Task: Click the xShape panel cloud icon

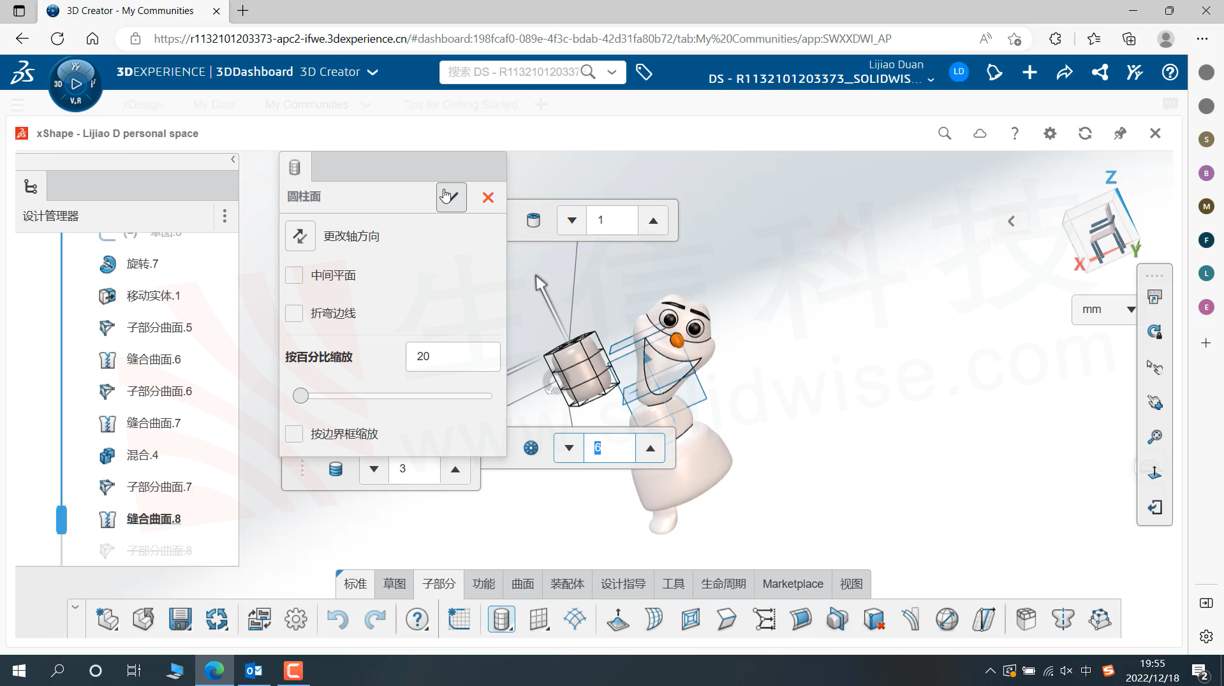Action: click(980, 133)
